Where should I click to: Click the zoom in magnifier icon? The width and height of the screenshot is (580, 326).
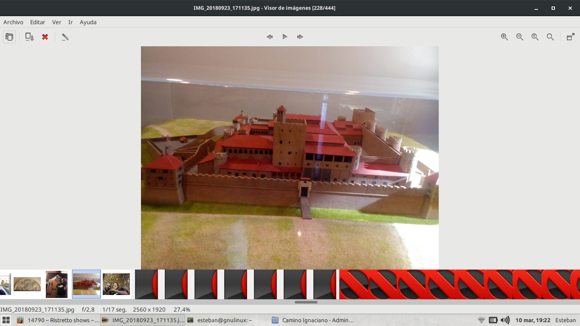[x=504, y=37]
